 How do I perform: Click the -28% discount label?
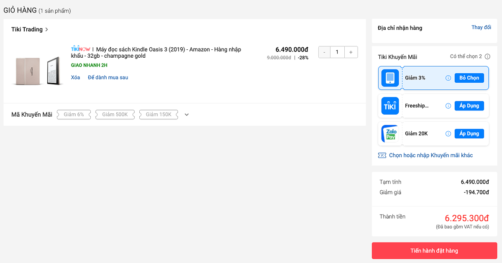[x=303, y=58]
